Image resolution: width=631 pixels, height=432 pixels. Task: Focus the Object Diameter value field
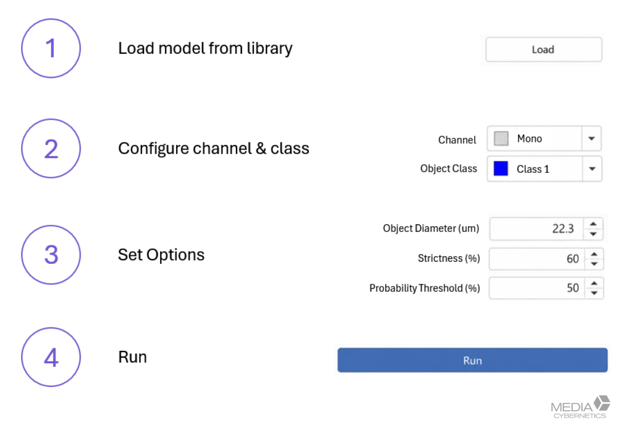(x=537, y=229)
